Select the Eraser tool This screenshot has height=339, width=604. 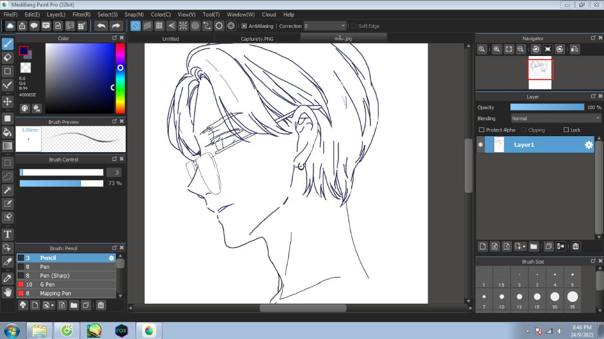7,57
